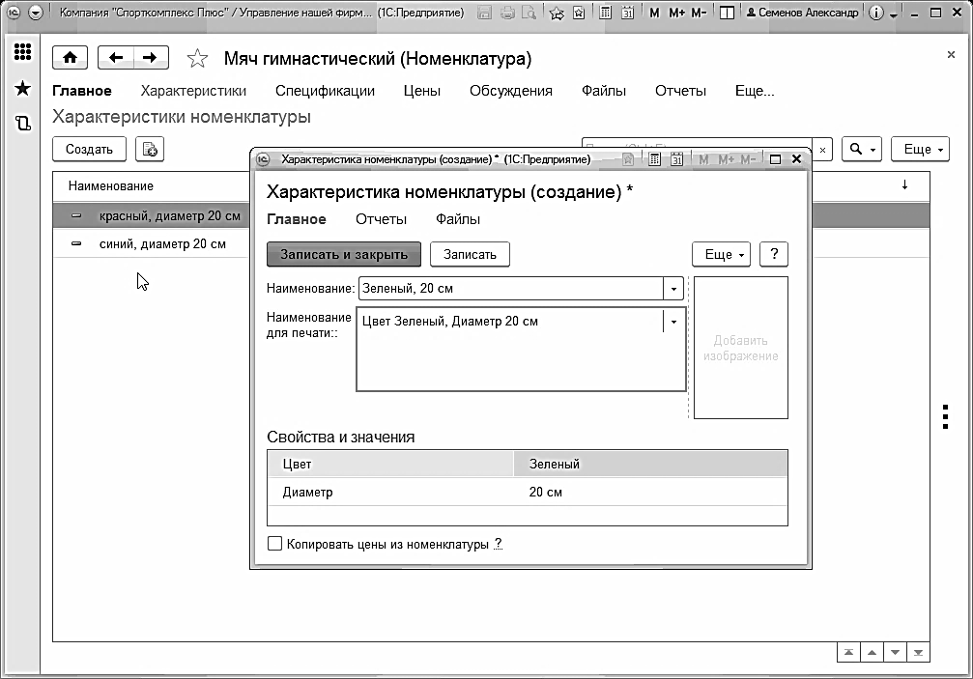Switch to Характеристики tab

click(193, 91)
